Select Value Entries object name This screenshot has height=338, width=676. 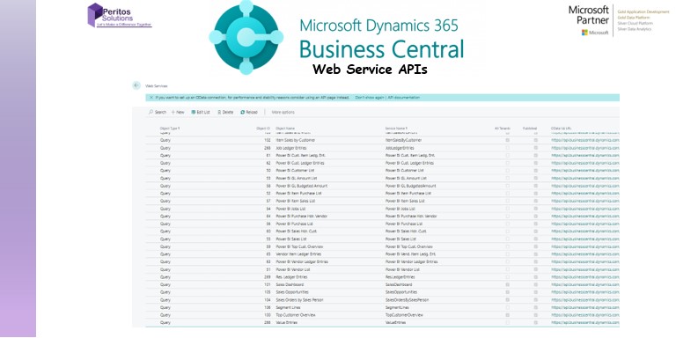point(287,322)
